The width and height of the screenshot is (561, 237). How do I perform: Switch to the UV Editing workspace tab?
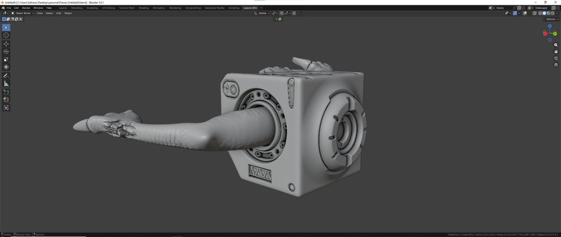pos(109,8)
